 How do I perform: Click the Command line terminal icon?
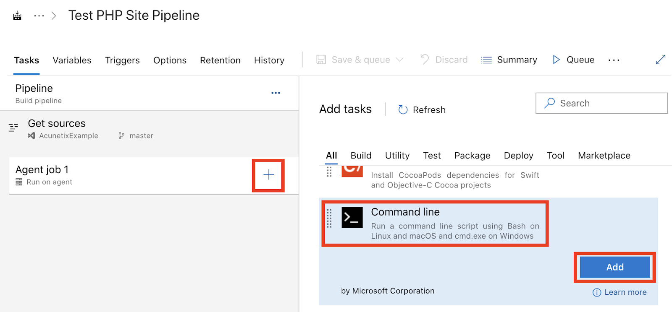point(352,217)
